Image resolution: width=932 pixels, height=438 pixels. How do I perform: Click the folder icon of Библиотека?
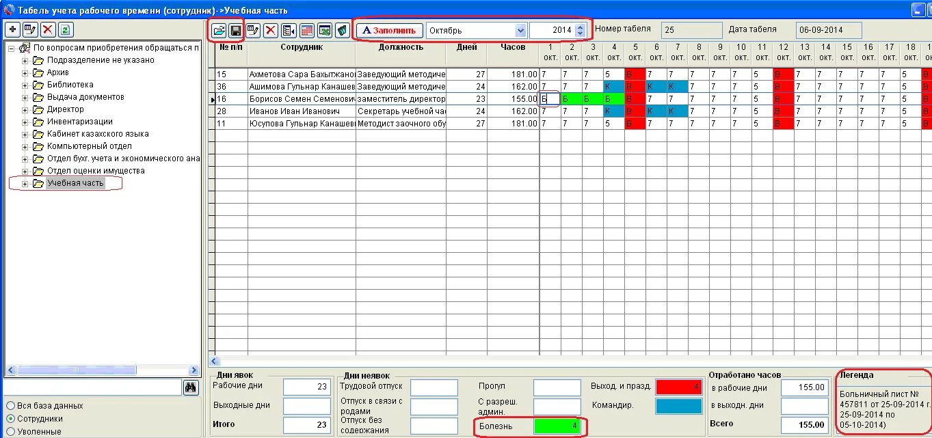point(38,85)
